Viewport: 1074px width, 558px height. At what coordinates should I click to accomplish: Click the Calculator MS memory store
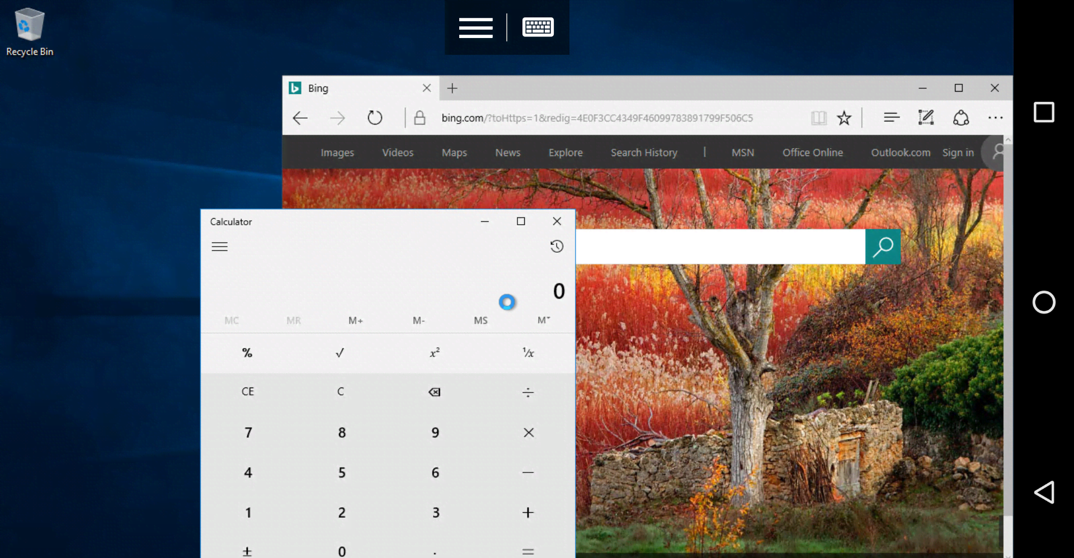[x=481, y=320]
